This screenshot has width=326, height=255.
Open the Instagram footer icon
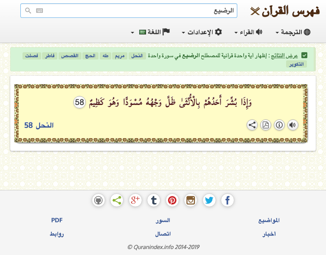(x=191, y=201)
